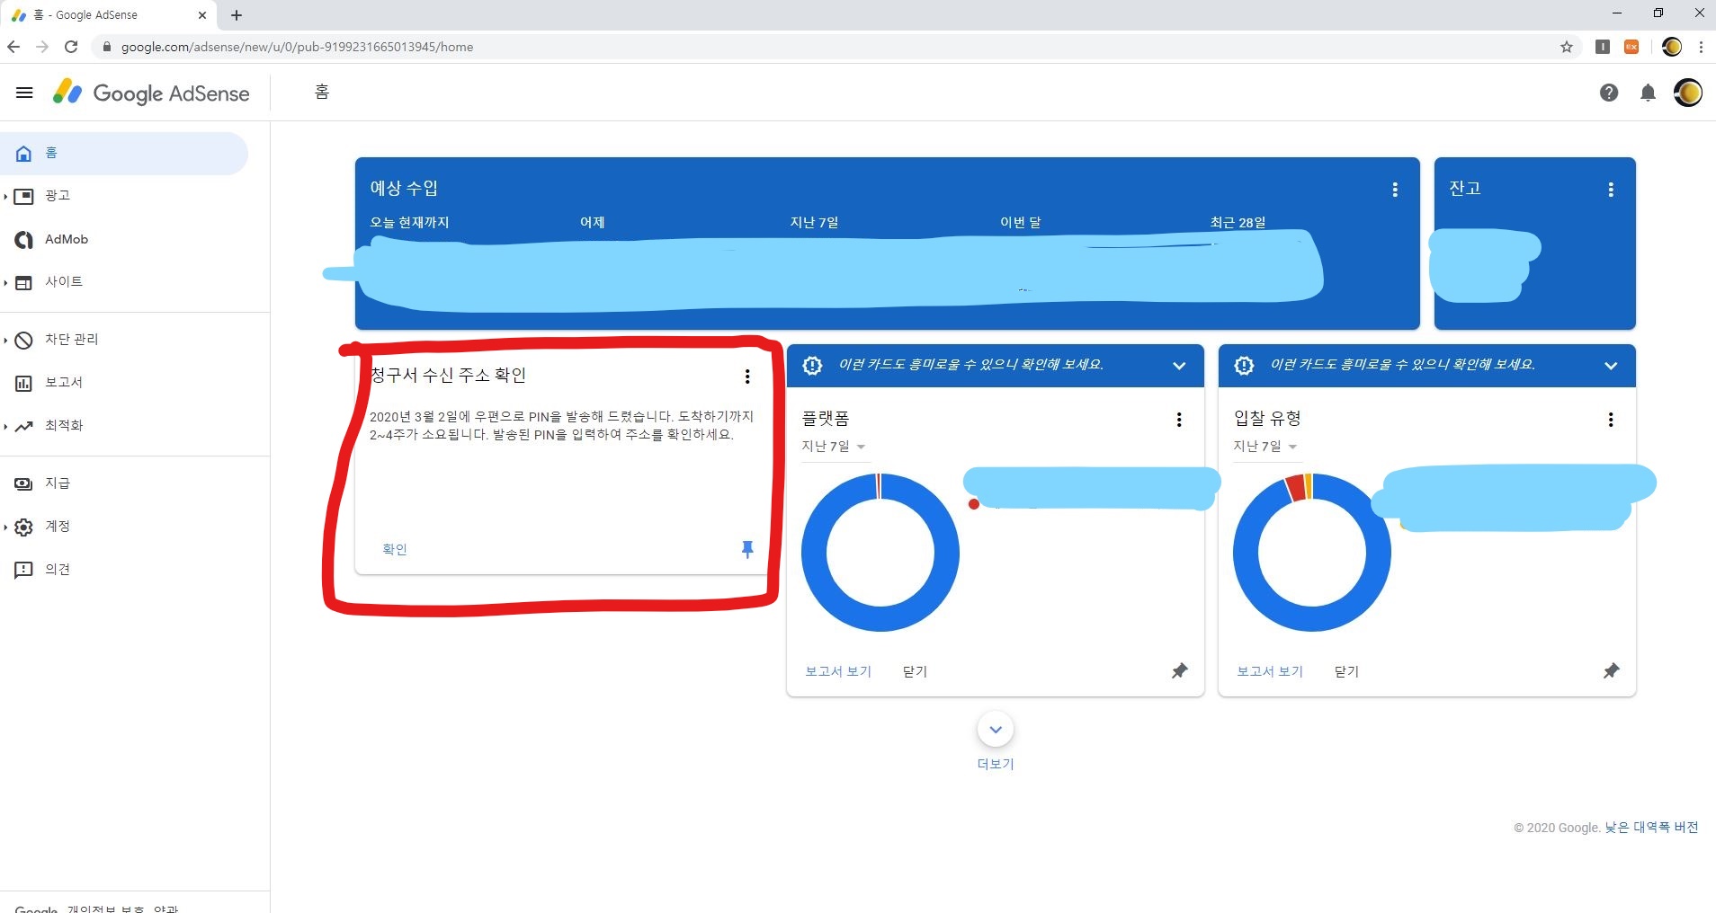1716x913 pixels.
Task: Expand the 차단 관리 sidebar arrow
Action: 5,340
